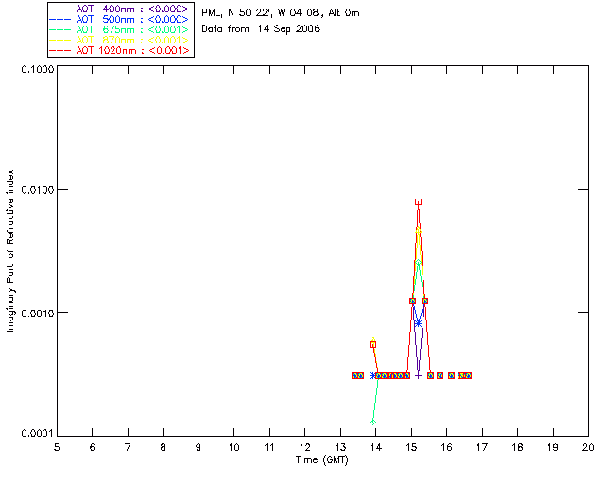Image resolution: width=605 pixels, height=484 pixels.
Task: Click the 0.0001 y-axis label
Action: [x=38, y=434]
